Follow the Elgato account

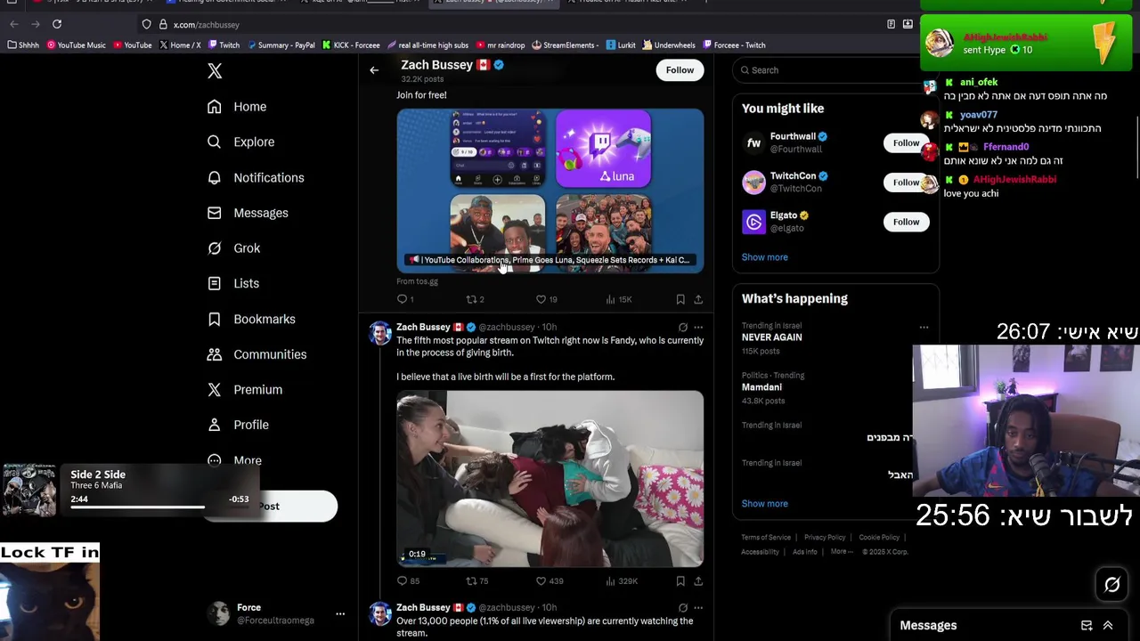click(x=906, y=222)
